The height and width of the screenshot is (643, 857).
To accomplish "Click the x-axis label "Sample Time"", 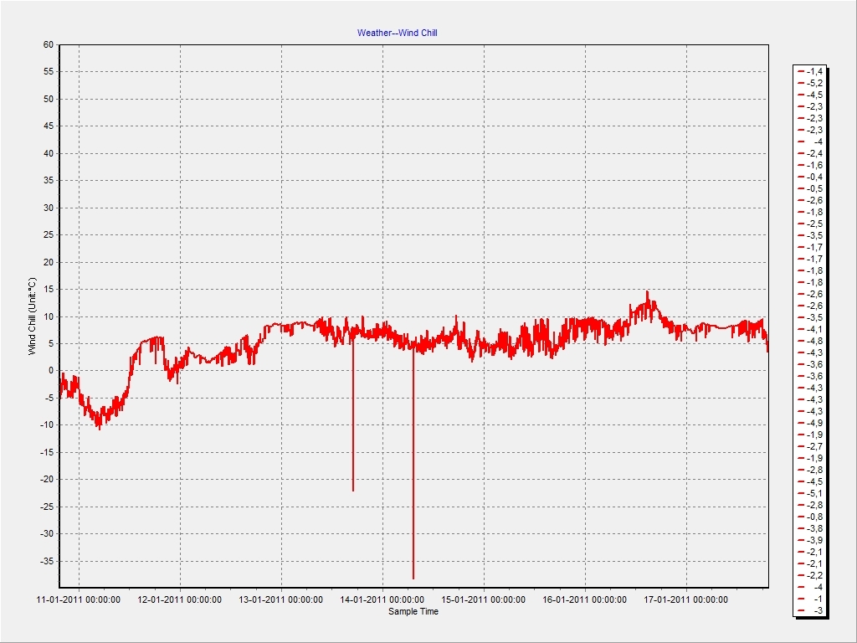I will pyautogui.click(x=413, y=611).
